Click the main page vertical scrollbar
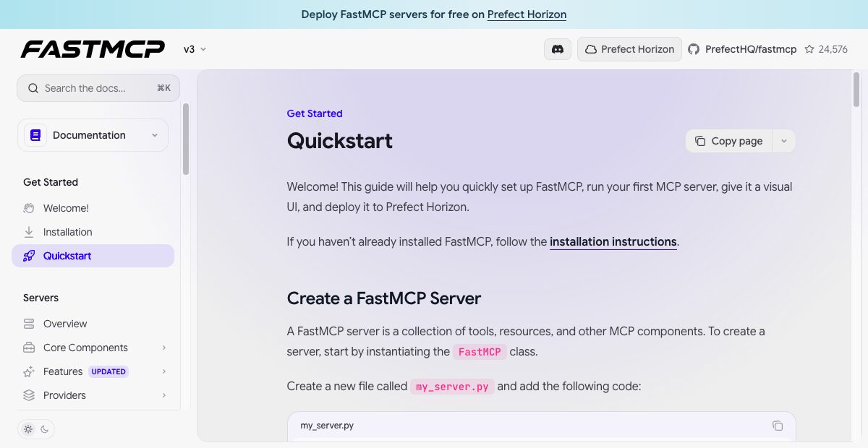This screenshot has height=448, width=868. tap(856, 89)
